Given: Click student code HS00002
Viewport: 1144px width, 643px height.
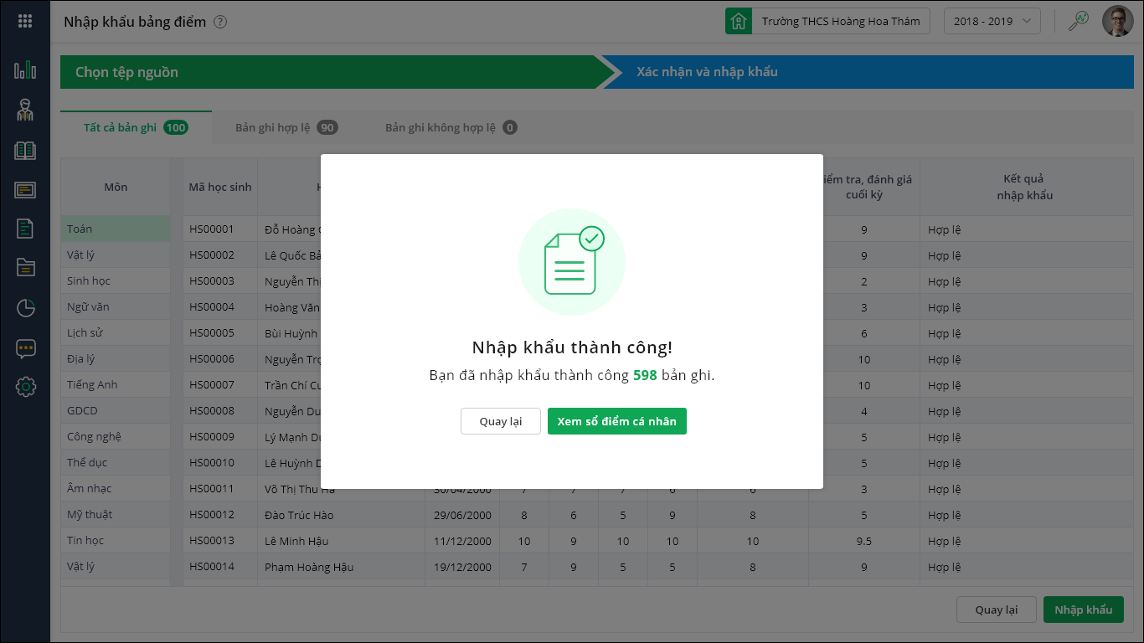Looking at the screenshot, I should pos(212,255).
